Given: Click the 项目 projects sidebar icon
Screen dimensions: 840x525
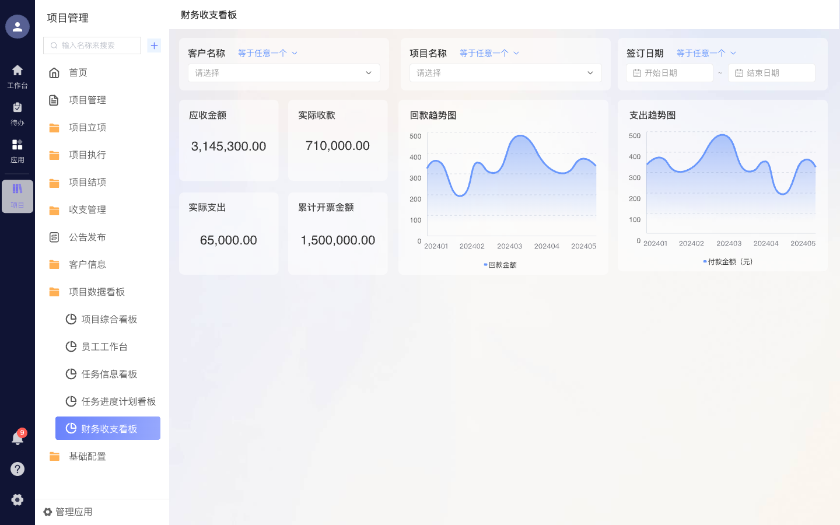Looking at the screenshot, I should [x=17, y=197].
